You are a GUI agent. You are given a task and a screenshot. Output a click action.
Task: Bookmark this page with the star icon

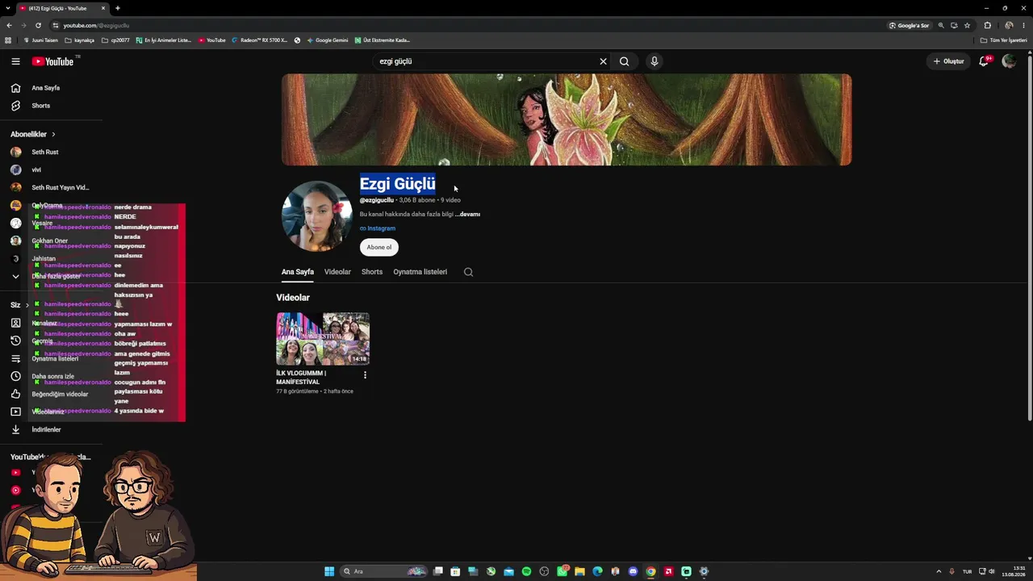(x=967, y=25)
